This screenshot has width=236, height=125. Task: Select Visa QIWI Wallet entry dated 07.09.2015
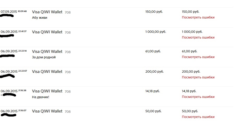pos(47,12)
